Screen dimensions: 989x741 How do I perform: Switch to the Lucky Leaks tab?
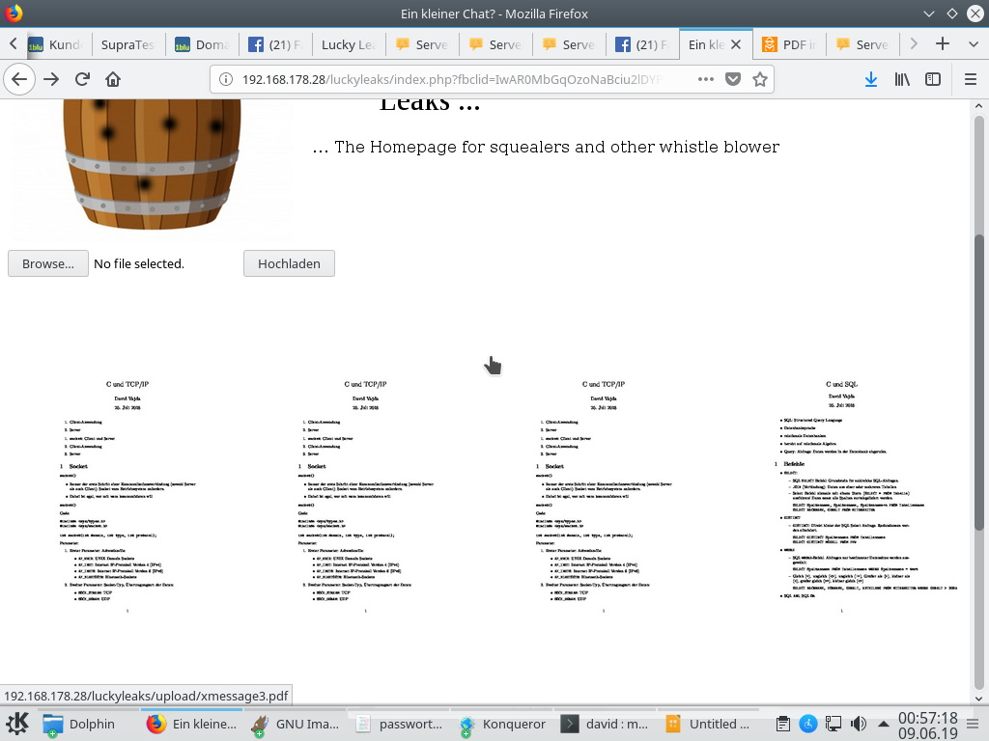pos(348,43)
